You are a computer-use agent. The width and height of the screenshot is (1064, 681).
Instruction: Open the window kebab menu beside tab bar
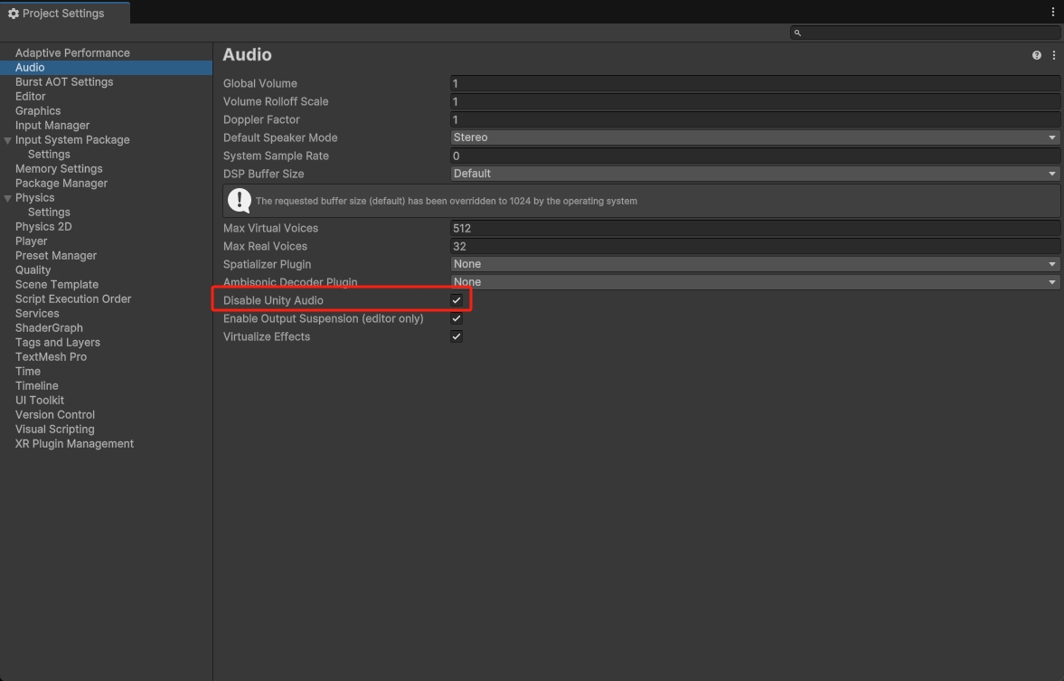[x=1053, y=13]
